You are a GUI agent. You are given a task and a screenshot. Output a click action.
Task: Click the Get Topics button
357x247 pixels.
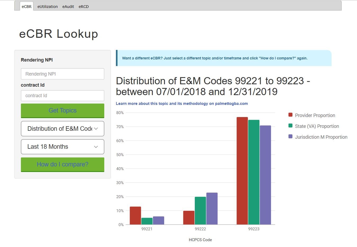[62, 111]
